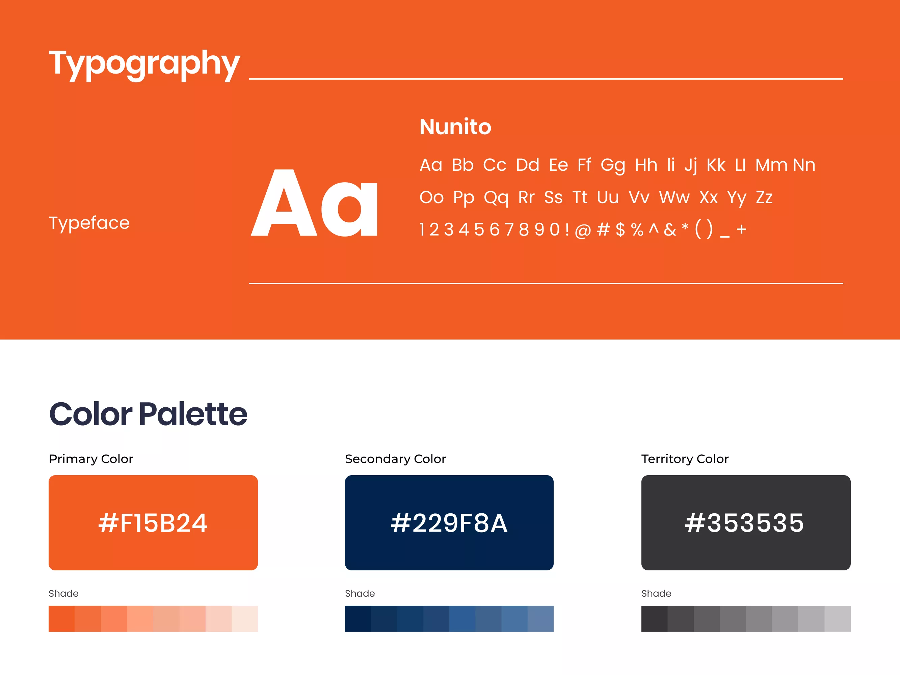Viewport: 900px width, 675px height.
Task: Select the Nunito font name
Action: click(x=455, y=127)
